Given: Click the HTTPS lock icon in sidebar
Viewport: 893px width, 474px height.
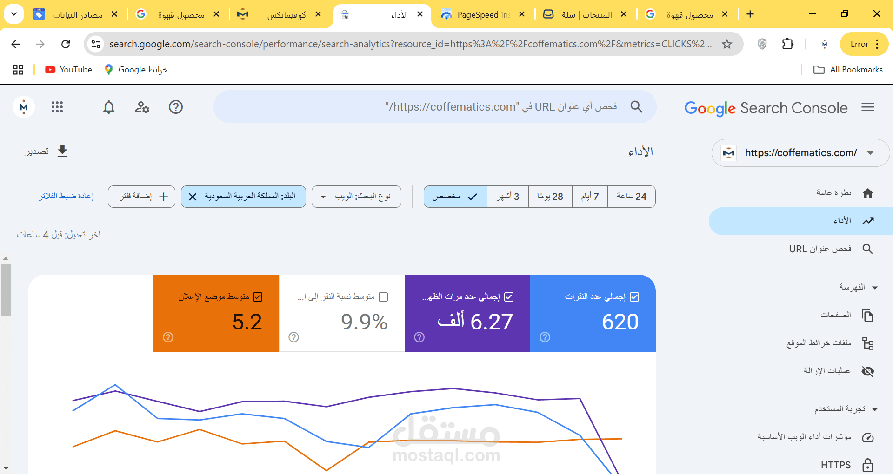Looking at the screenshot, I should [x=867, y=465].
